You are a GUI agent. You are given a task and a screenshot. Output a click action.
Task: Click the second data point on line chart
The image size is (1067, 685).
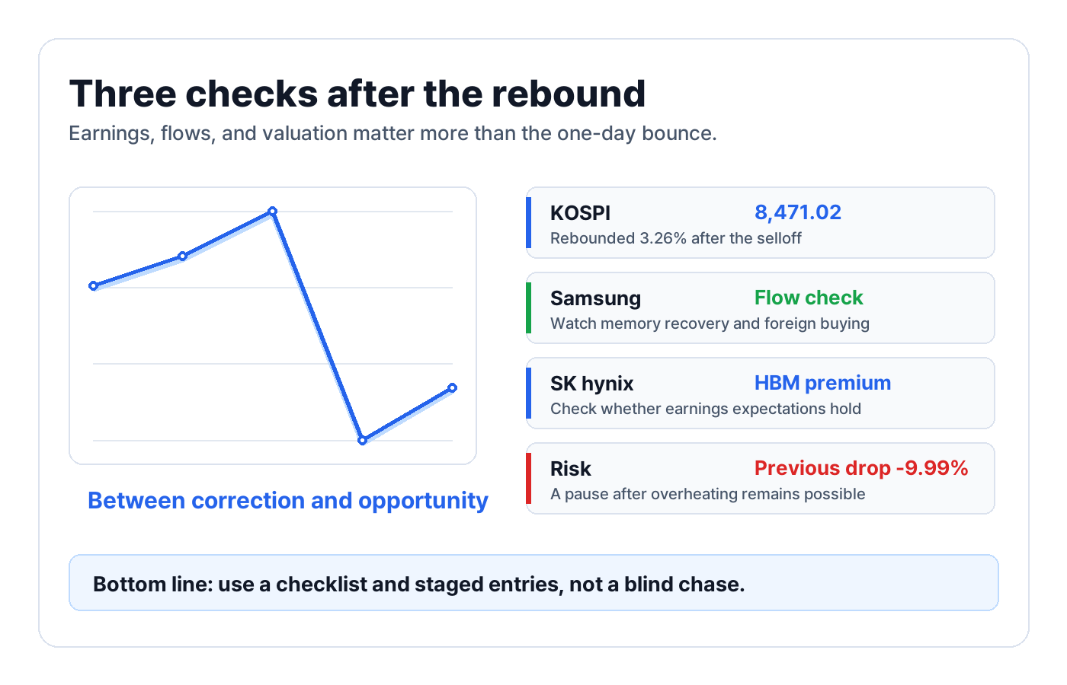click(182, 256)
